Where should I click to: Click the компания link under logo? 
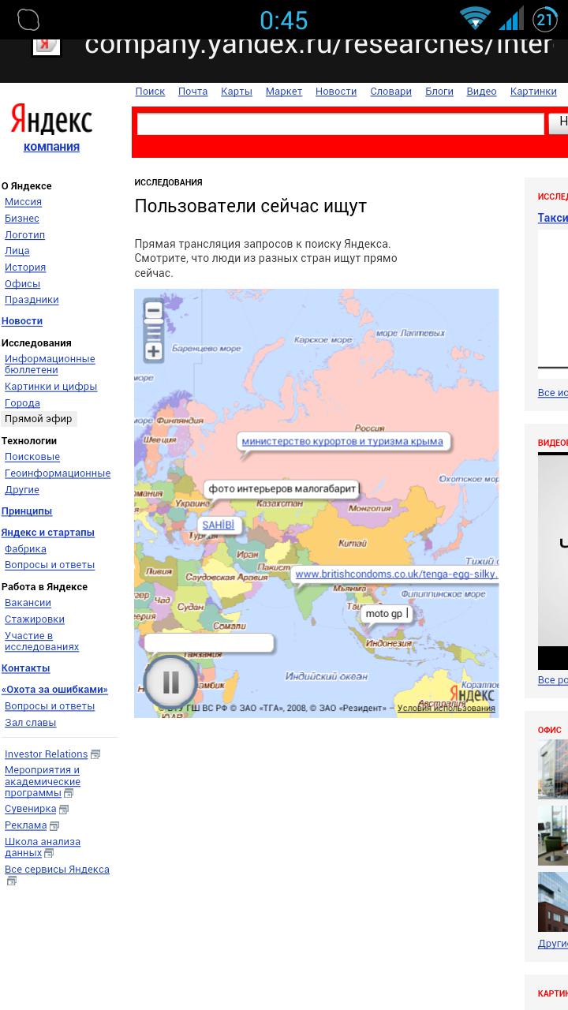click(51, 147)
